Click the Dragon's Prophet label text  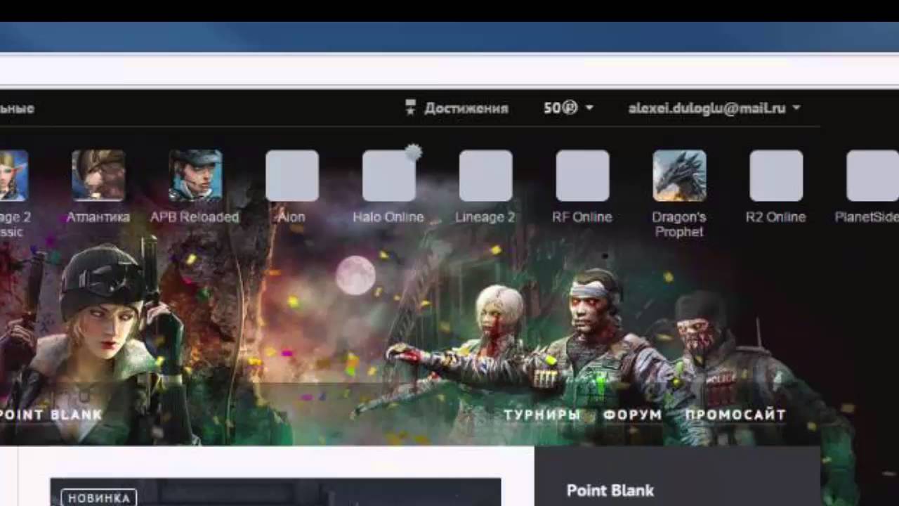[679, 224]
